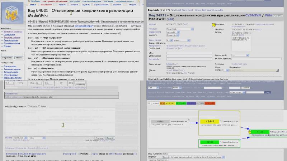Open the статья tab

coord(33,5)
